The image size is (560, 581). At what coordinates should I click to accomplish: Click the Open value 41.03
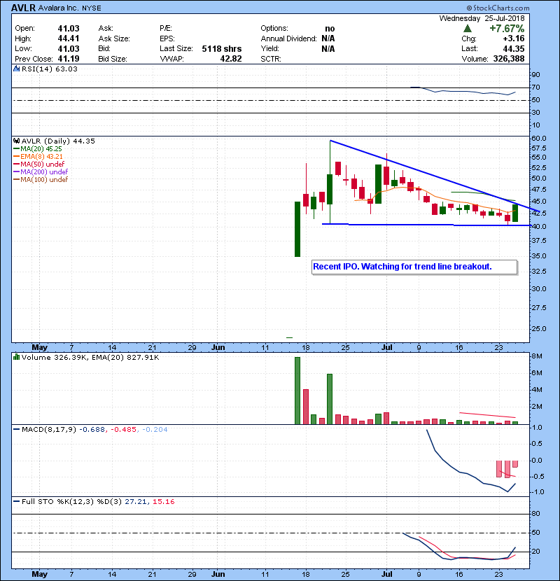[x=69, y=29]
